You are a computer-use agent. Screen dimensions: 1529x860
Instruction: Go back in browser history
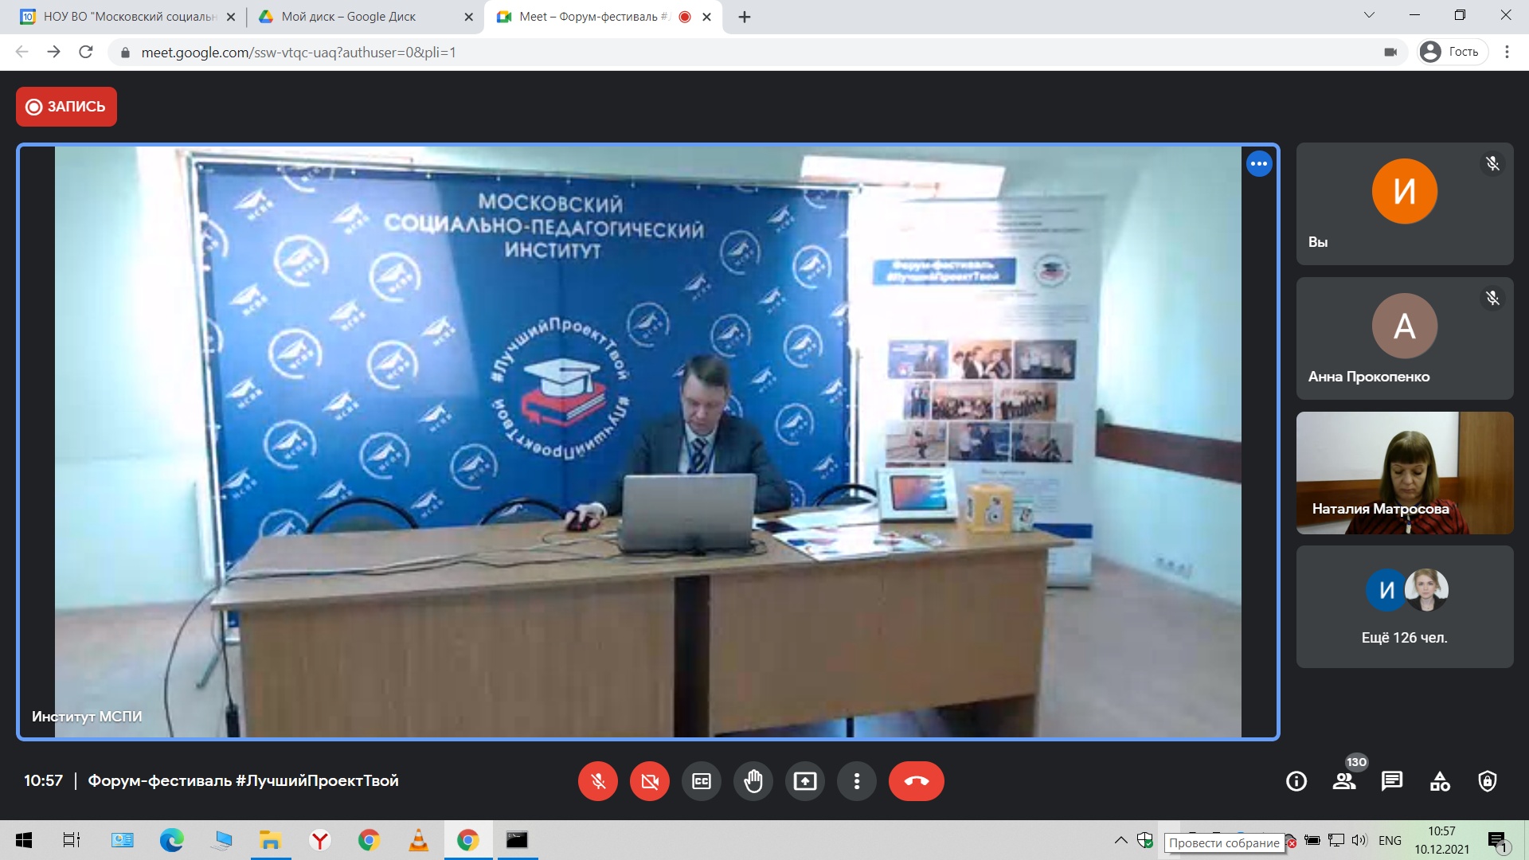(x=22, y=52)
